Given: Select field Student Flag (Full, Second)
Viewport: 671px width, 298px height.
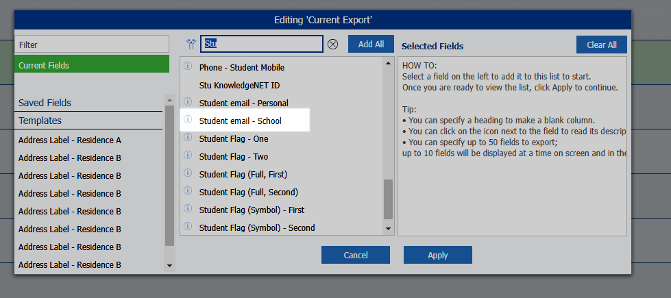Looking at the screenshot, I should [249, 193].
